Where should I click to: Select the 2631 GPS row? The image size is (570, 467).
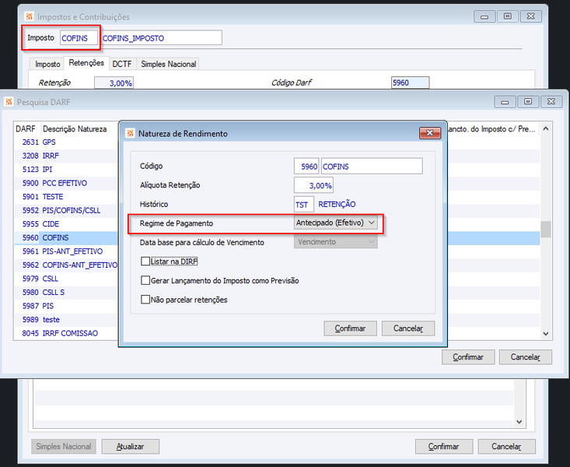(x=66, y=142)
